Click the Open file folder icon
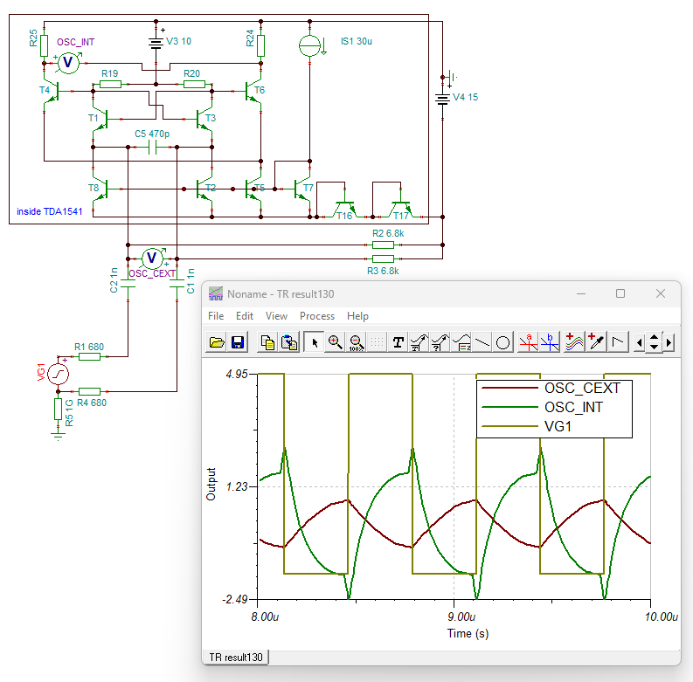This screenshot has width=693, height=682. [x=217, y=342]
